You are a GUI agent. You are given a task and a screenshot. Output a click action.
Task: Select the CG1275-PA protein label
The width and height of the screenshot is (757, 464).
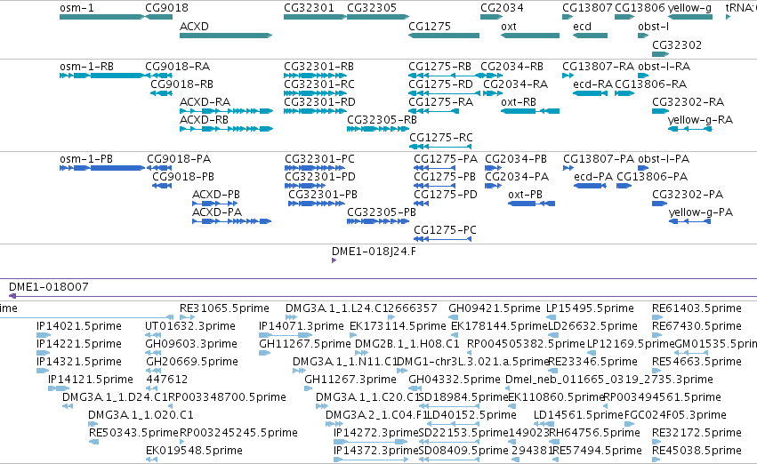[x=446, y=159]
